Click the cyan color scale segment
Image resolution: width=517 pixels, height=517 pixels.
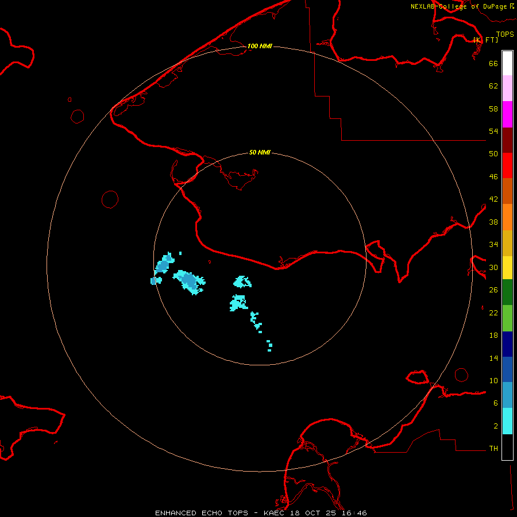point(507,421)
